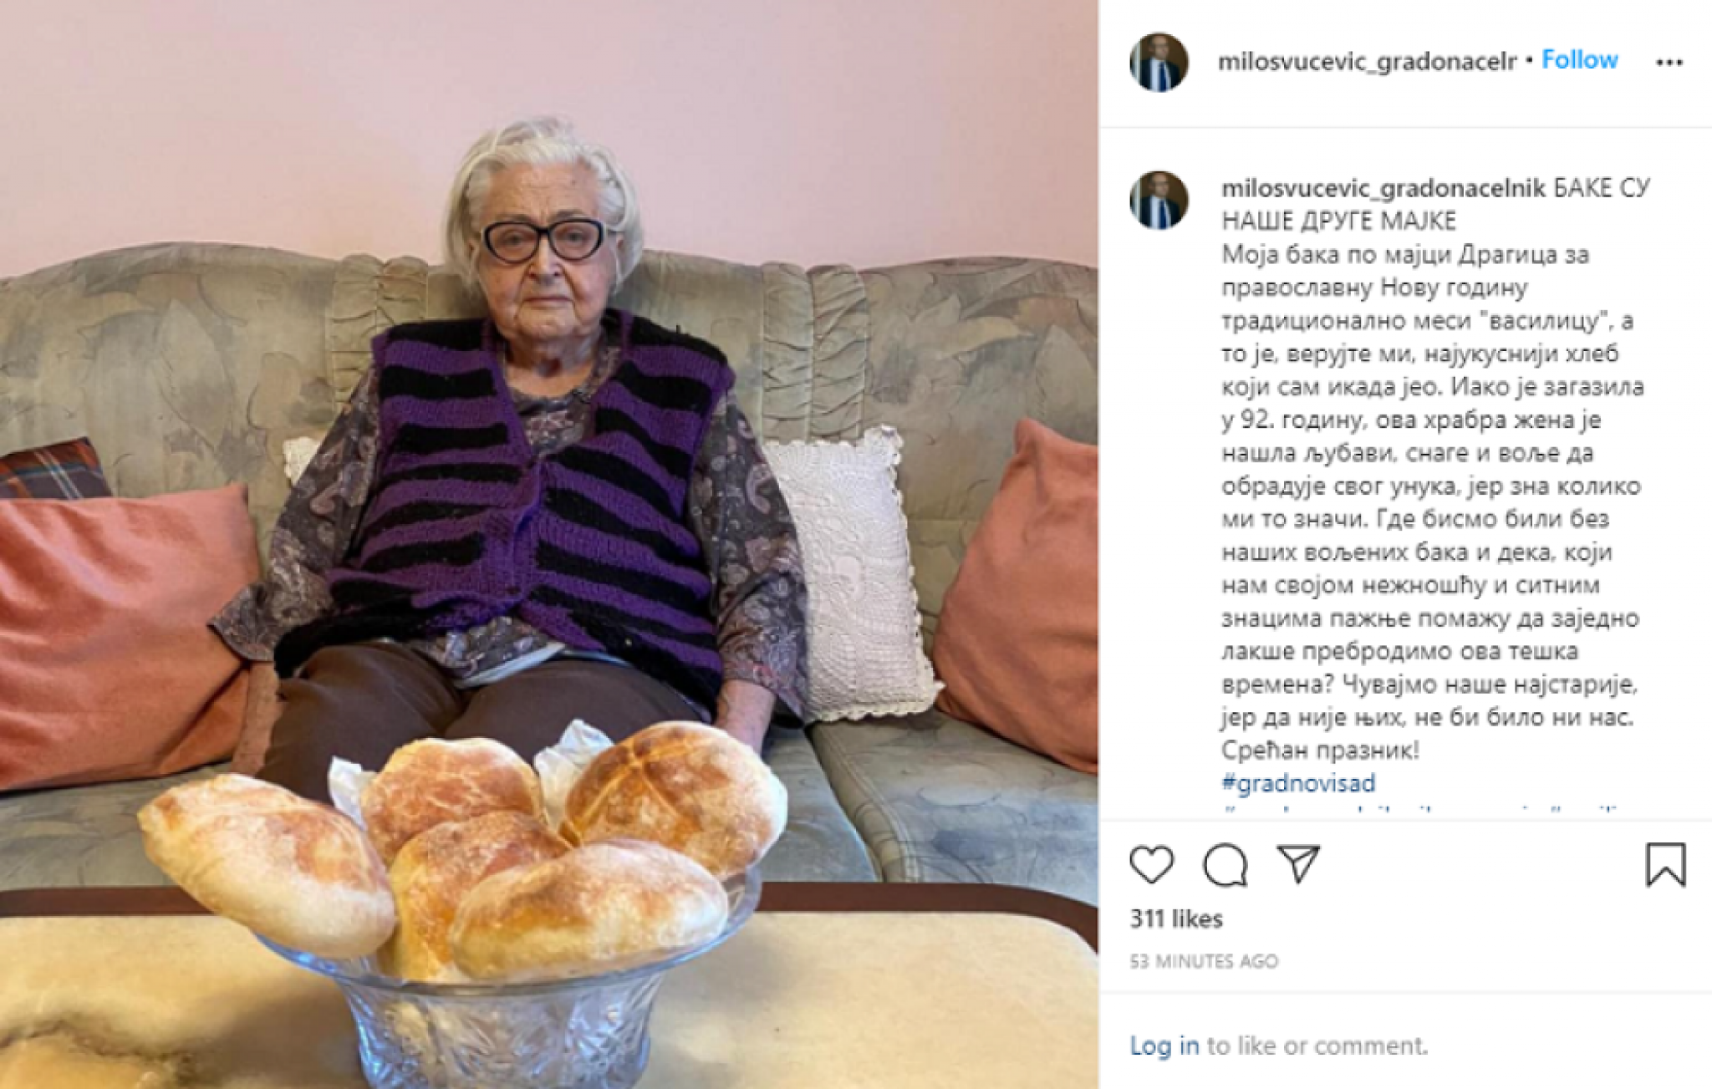Like the post with the heart icon
This screenshot has height=1089, width=1712.
(1152, 864)
